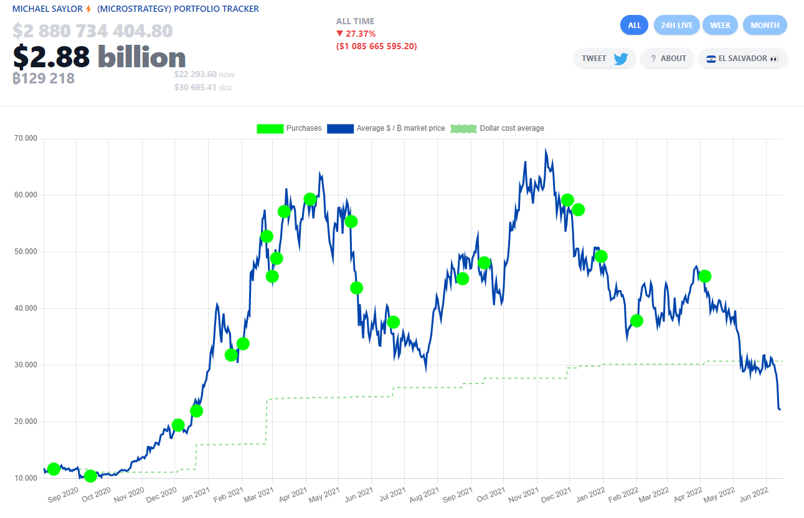Select the June 2021 purchase dot near 37.000
This screenshot has height=518, width=804.
tap(393, 322)
